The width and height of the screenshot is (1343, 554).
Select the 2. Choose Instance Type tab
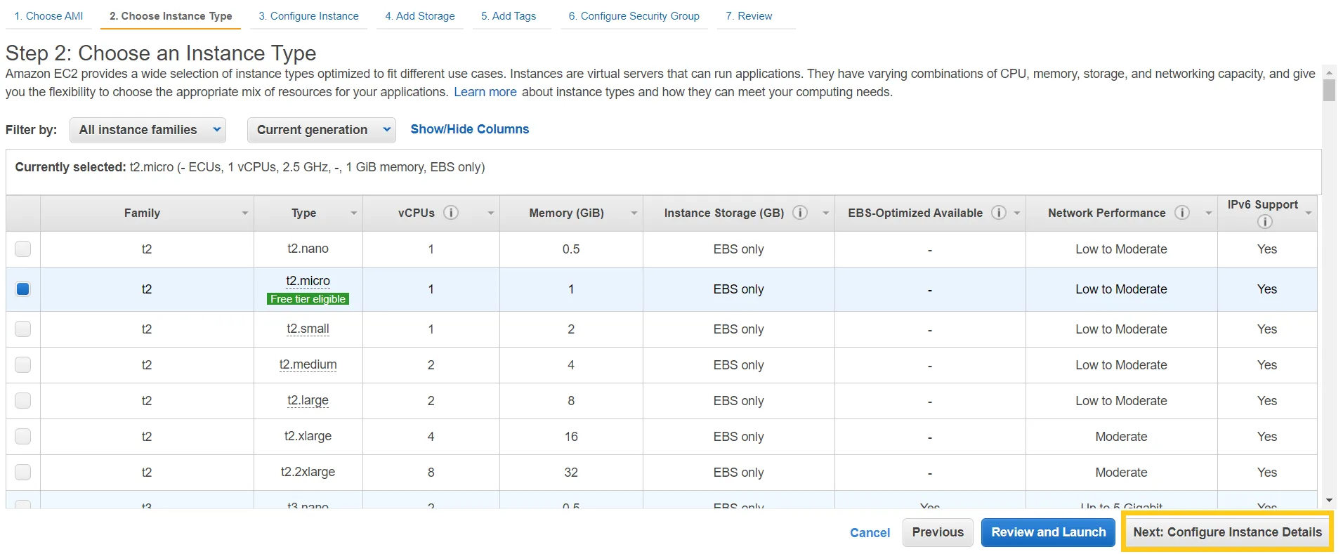(x=171, y=15)
